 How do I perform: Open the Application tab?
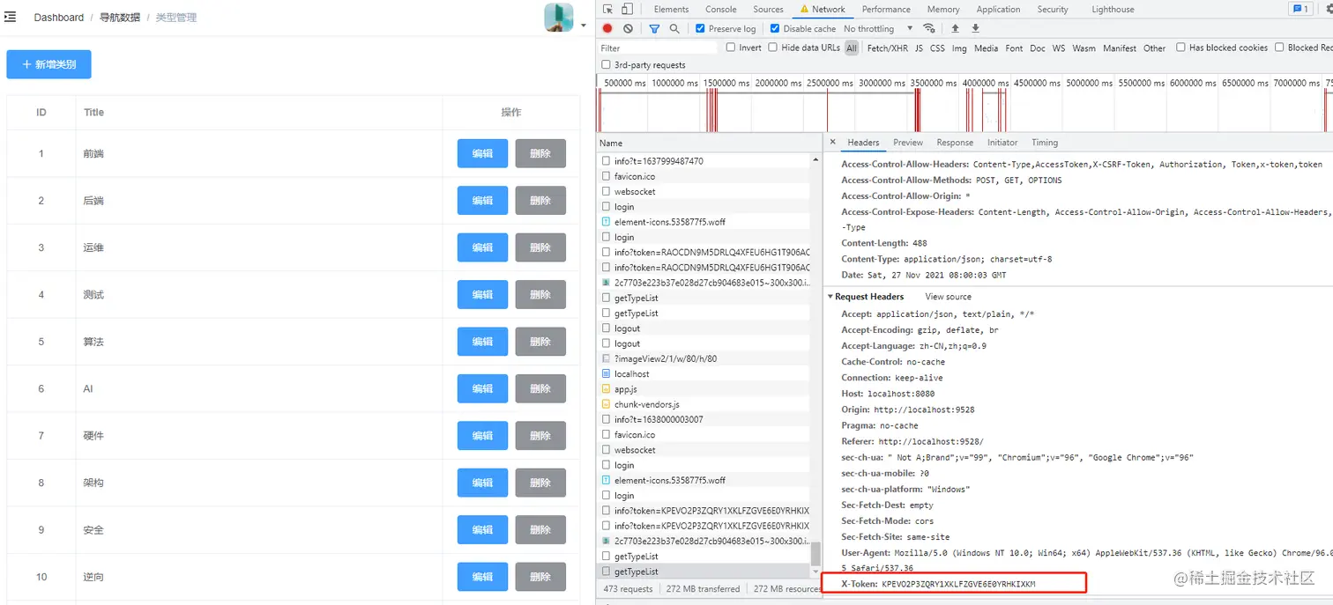(998, 9)
